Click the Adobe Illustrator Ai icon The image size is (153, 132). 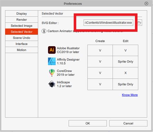pos(52,50)
